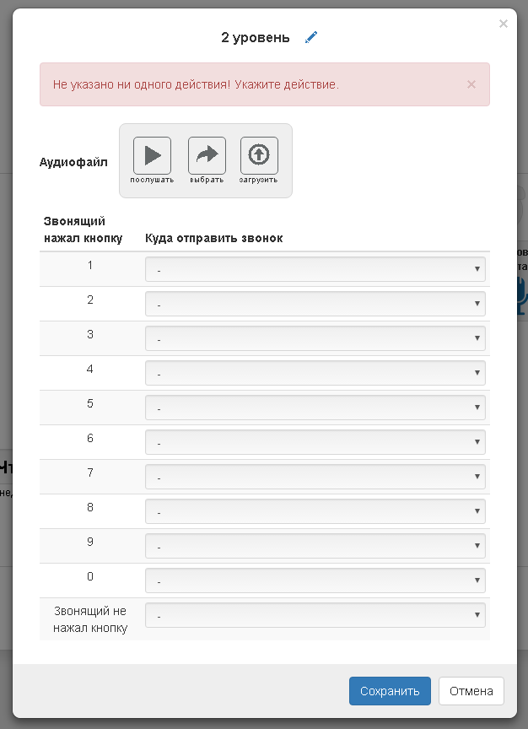The image size is (528, 729).
Task: Close the dialog with top X
Action: (x=504, y=24)
